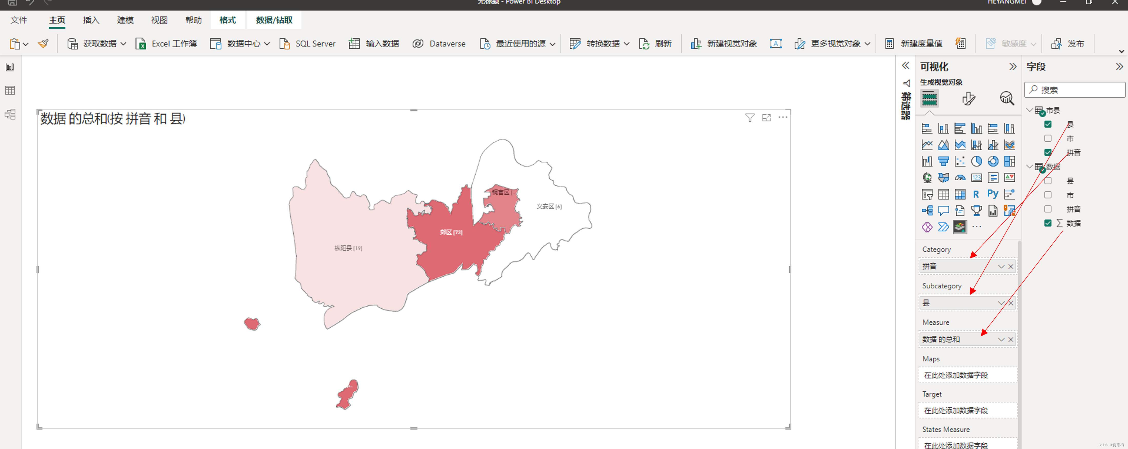
Task: Click the filter icon on map visual
Action: point(750,118)
